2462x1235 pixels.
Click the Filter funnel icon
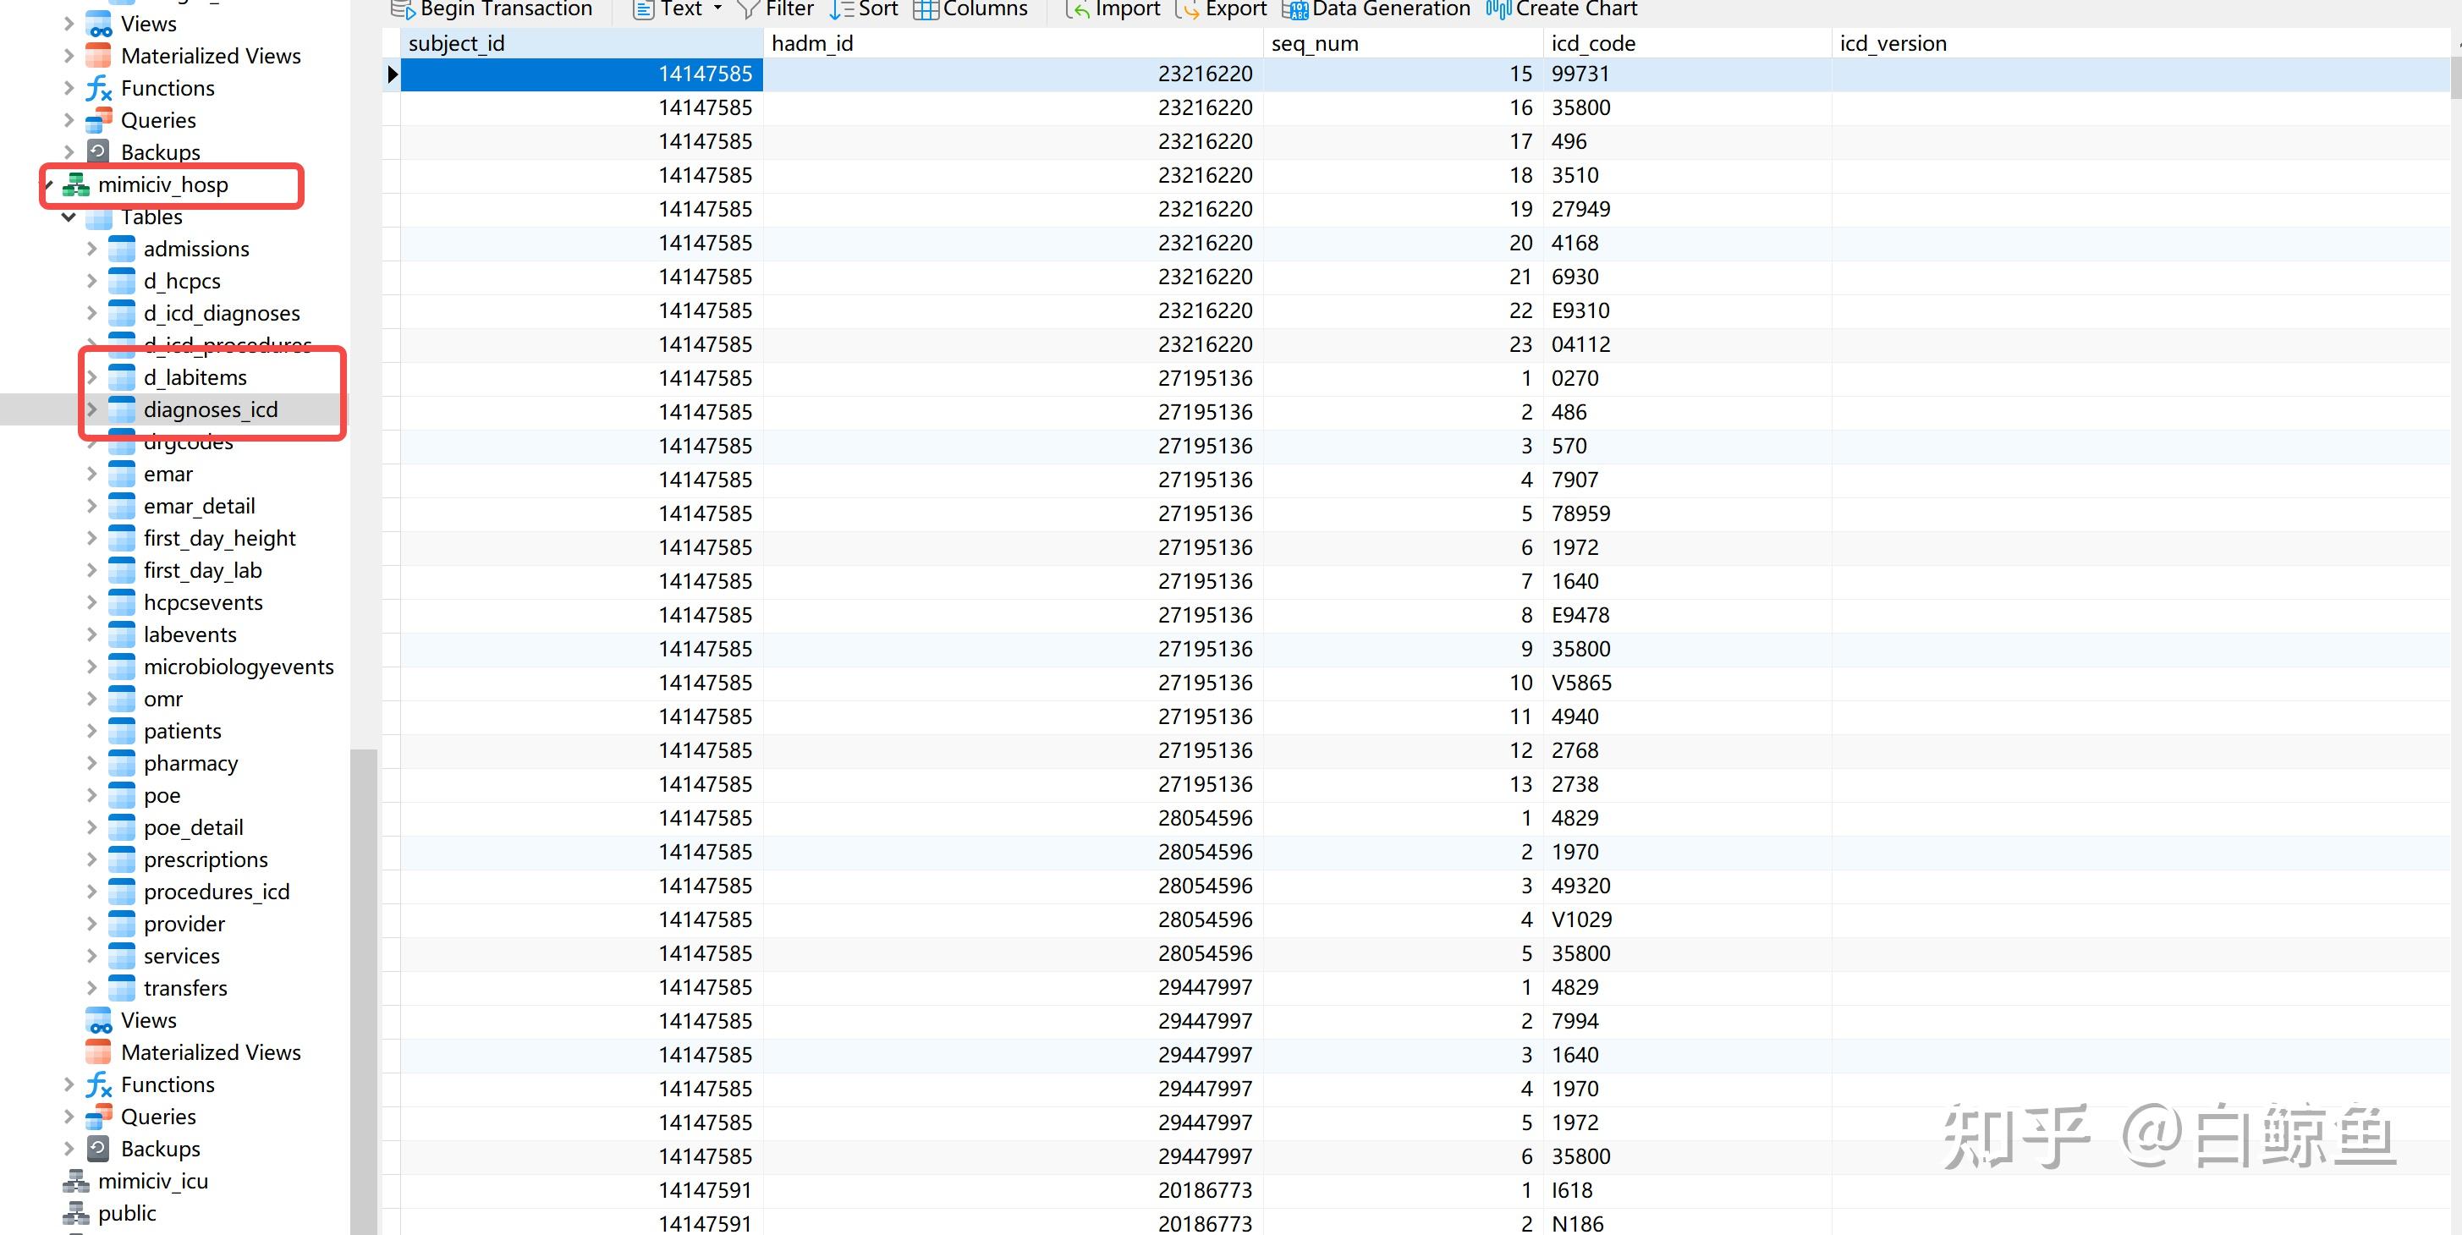(x=749, y=9)
